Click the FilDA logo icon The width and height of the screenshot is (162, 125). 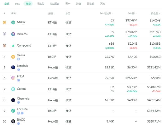click(x=13, y=78)
